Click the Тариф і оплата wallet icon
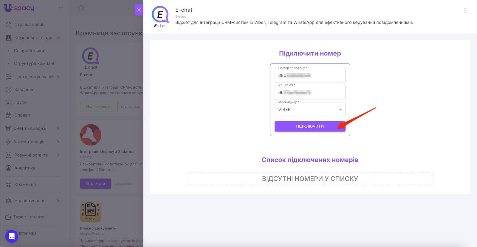477x247 pixels. click(x=8, y=217)
